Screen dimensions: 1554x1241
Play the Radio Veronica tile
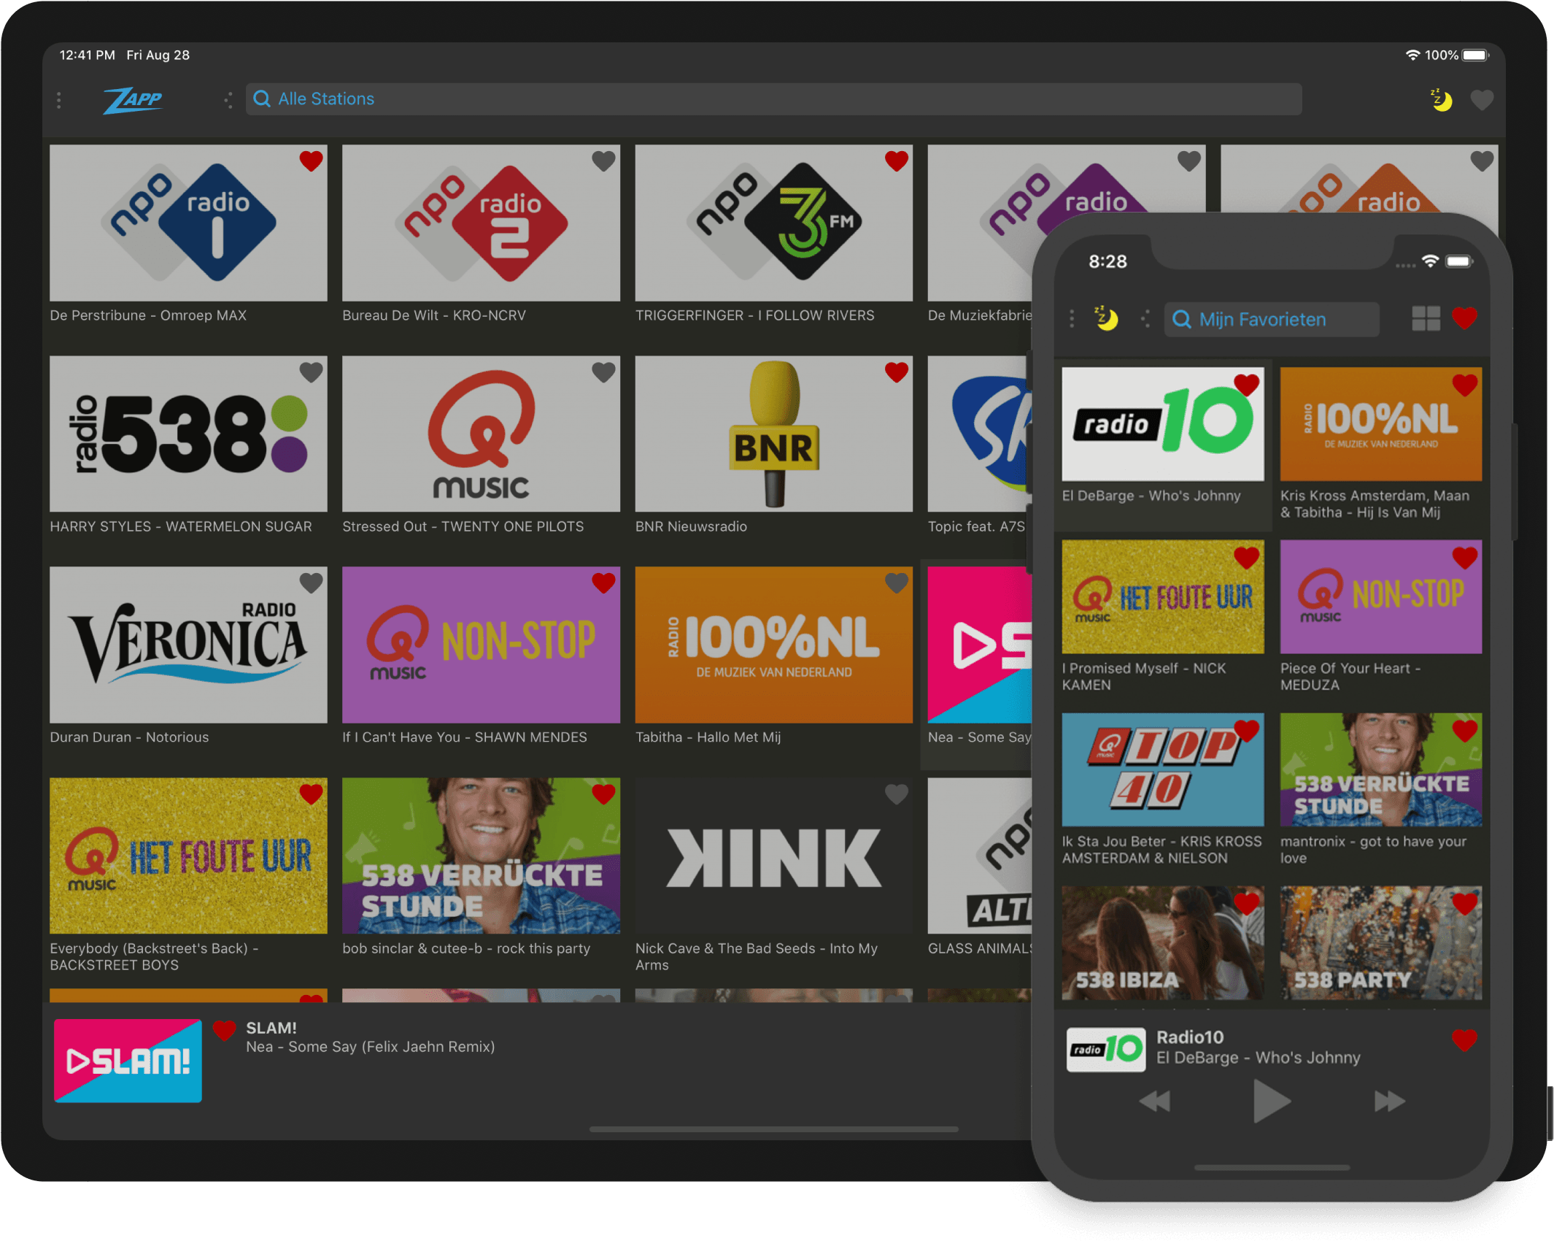(x=188, y=645)
